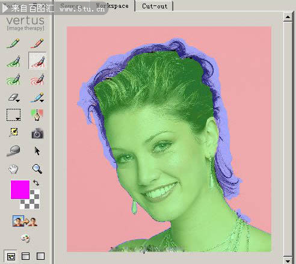
Task: Select the green keep highlighter tool
Action: 13,43
